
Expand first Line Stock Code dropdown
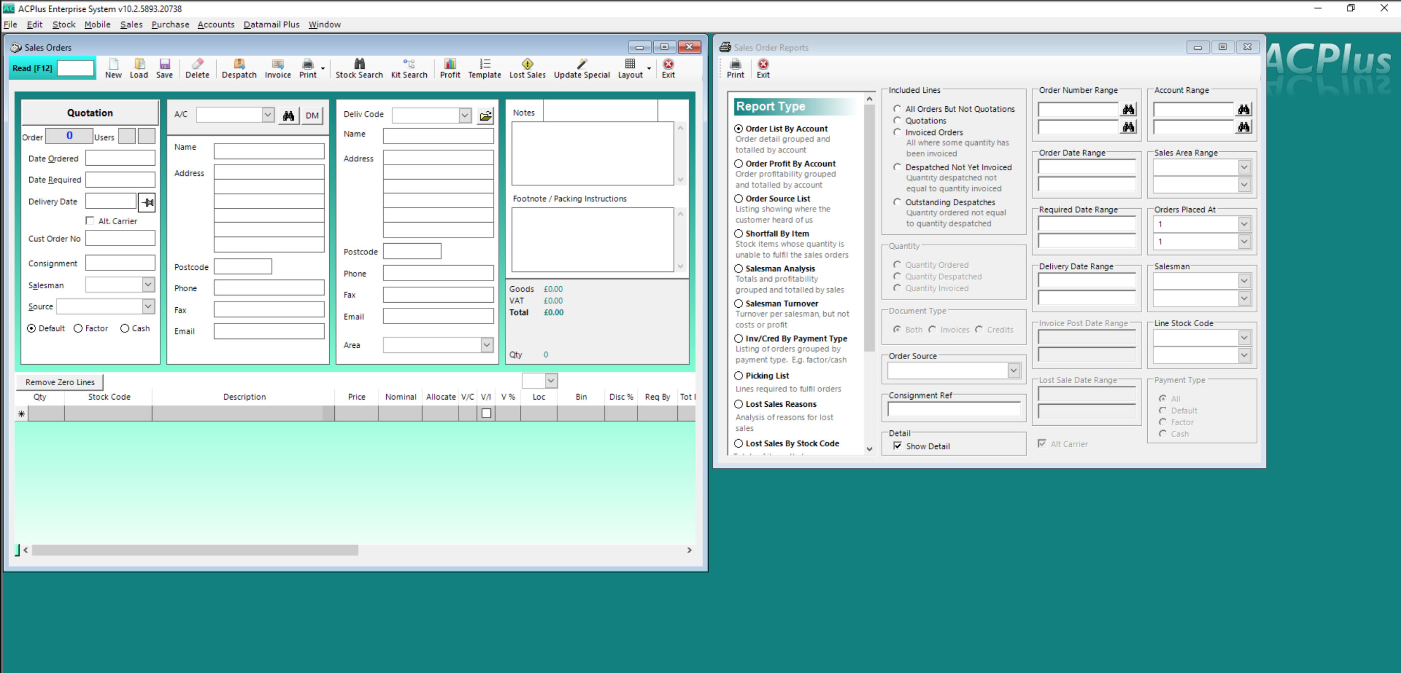(1244, 338)
